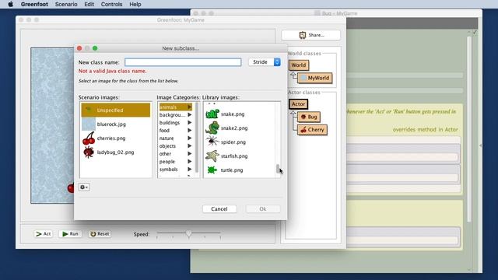Open the Help menu
This screenshot has width=498, height=280.
[135, 4]
